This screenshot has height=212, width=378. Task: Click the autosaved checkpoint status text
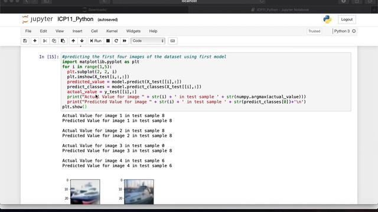[x=107, y=19]
